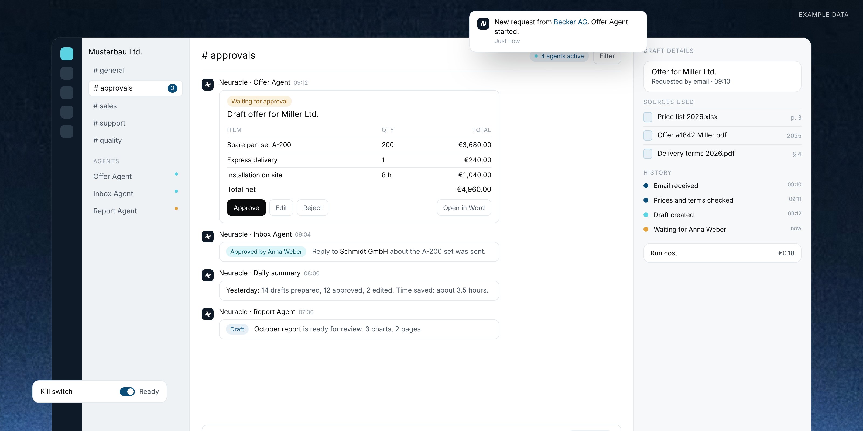Click the Total net €4,960.00 value

(474, 189)
